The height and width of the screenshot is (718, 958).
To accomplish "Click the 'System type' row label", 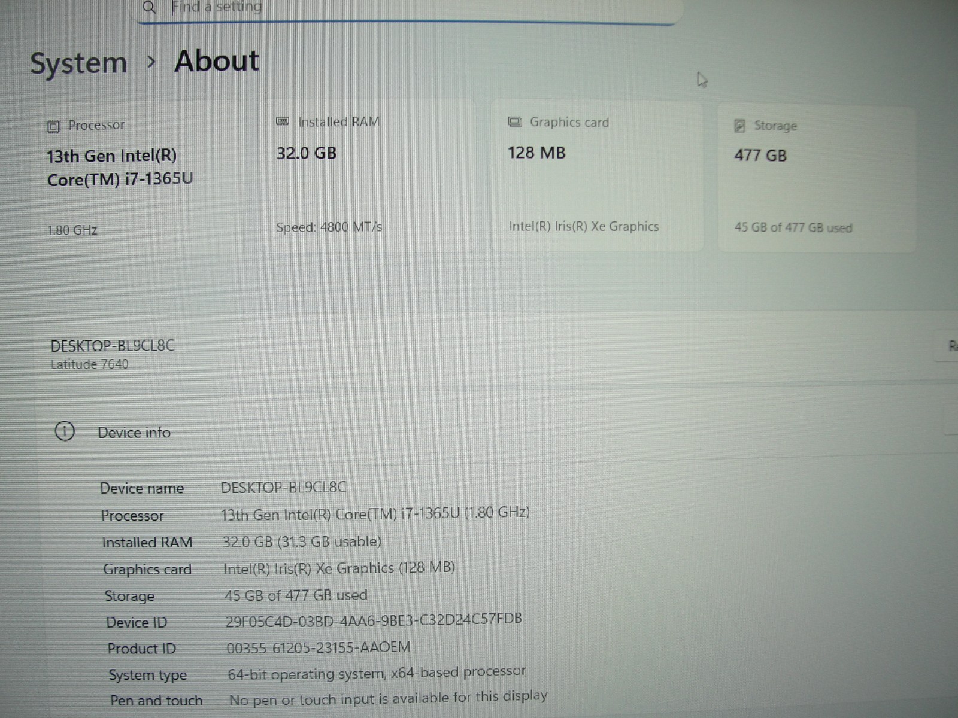I will pos(148,675).
